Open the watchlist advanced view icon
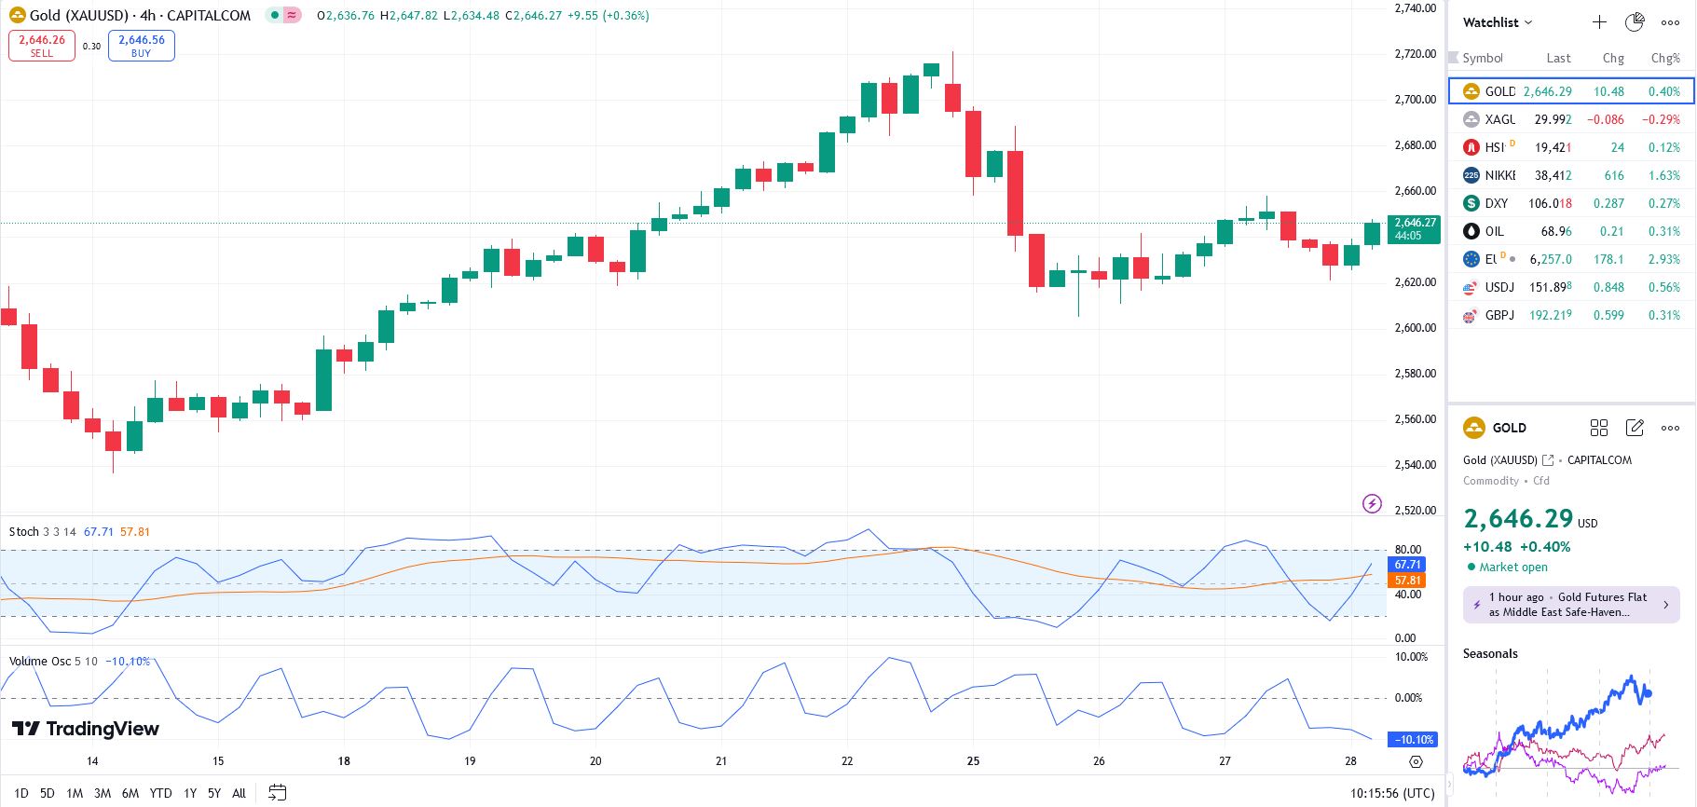Image resolution: width=1697 pixels, height=807 pixels. pos(1635,22)
